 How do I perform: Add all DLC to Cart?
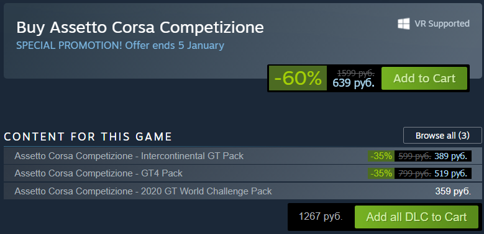[x=416, y=217]
